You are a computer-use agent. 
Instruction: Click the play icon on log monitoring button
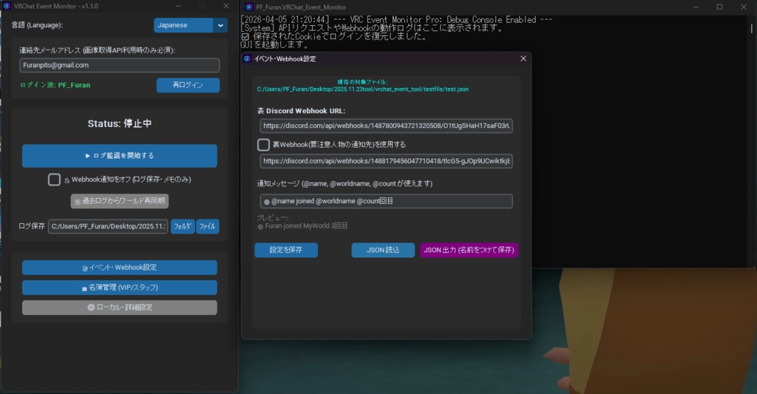[x=88, y=156]
